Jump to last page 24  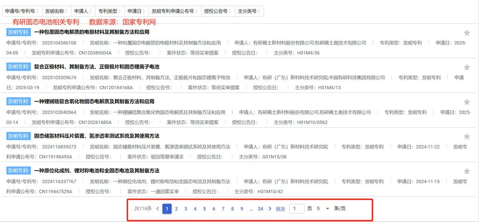coord(260,209)
